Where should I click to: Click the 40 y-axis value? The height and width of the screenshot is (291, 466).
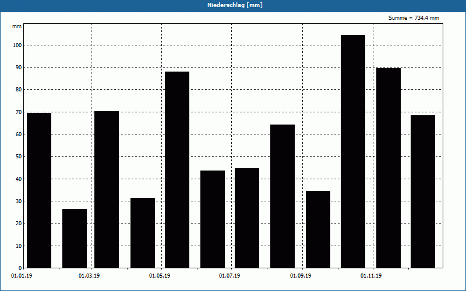(x=19, y=179)
